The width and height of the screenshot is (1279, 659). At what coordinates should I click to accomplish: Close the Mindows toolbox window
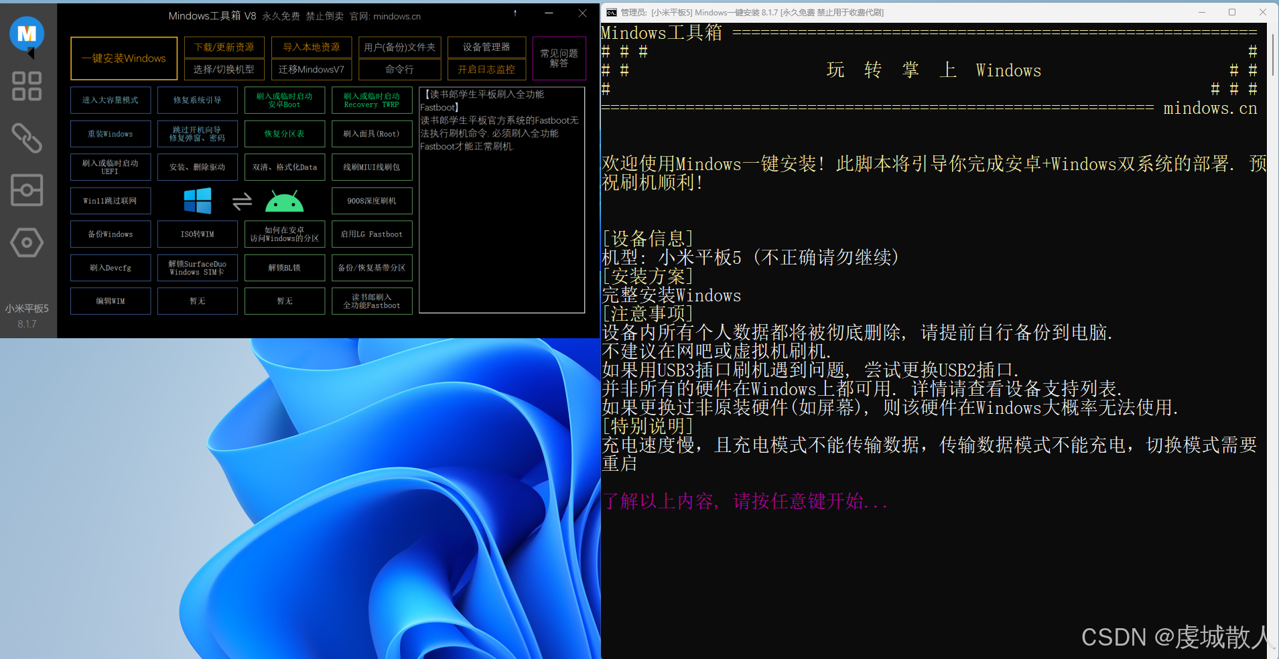coord(582,13)
